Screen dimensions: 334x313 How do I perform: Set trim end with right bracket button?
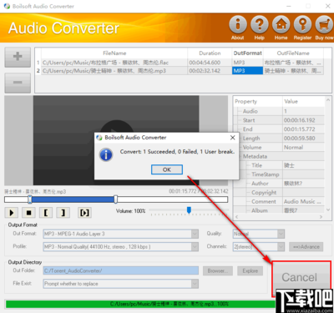[63, 213]
